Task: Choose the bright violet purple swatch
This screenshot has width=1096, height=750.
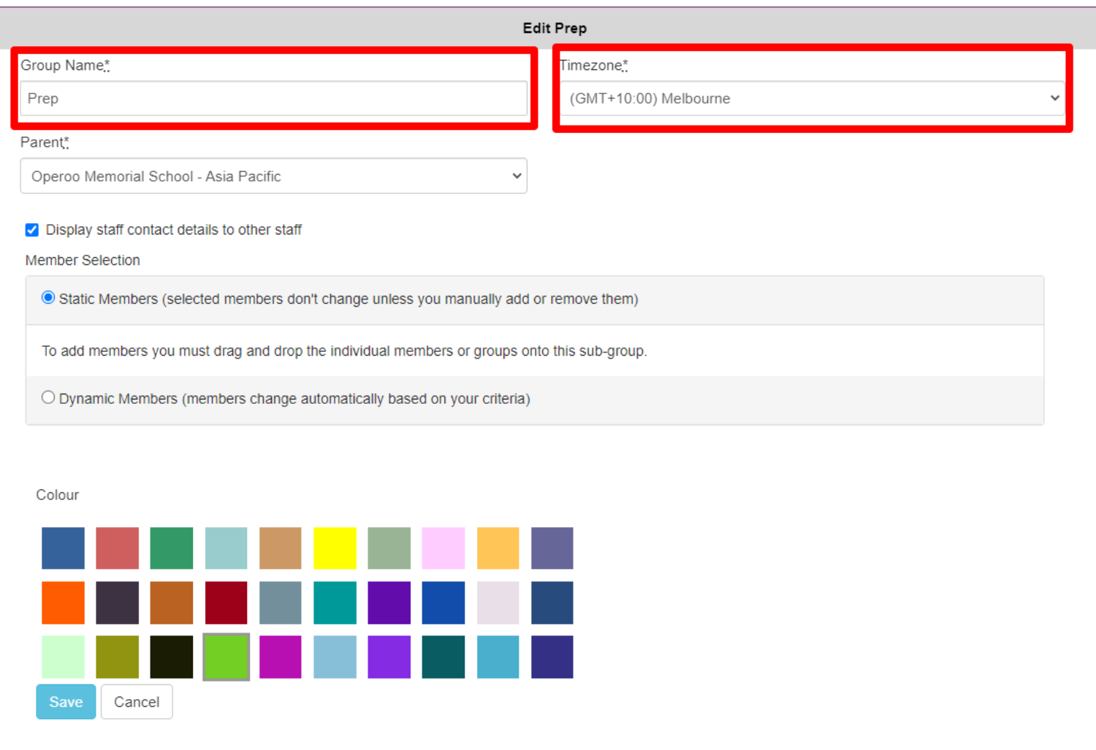Action: coord(389,657)
